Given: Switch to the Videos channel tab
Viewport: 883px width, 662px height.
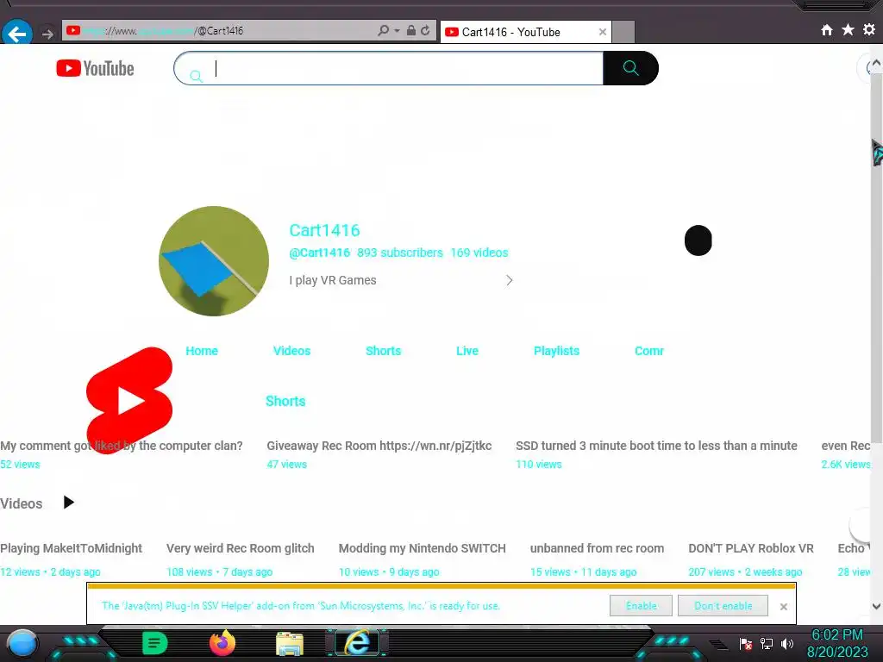Looking at the screenshot, I should pos(291,351).
